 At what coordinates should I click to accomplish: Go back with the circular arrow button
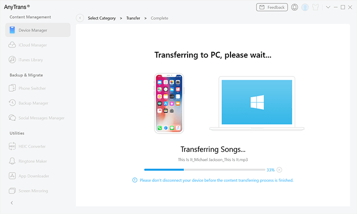click(x=80, y=18)
